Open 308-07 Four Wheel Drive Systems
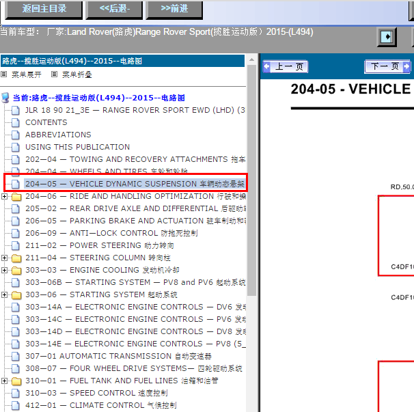 (134, 368)
